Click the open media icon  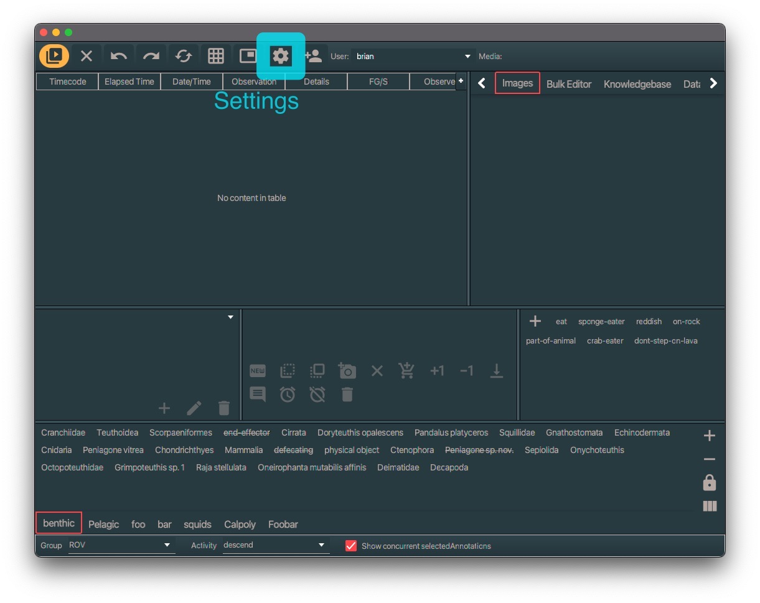click(x=54, y=56)
